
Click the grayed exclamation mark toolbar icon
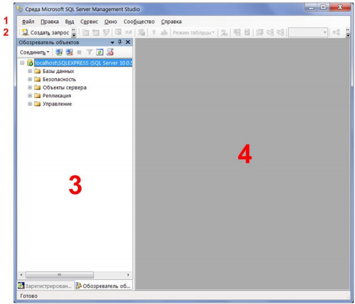coord(154,33)
